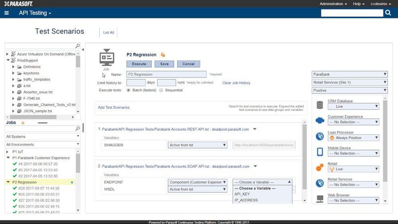
Task: Click the search magnifier in header
Action: [x=388, y=13]
